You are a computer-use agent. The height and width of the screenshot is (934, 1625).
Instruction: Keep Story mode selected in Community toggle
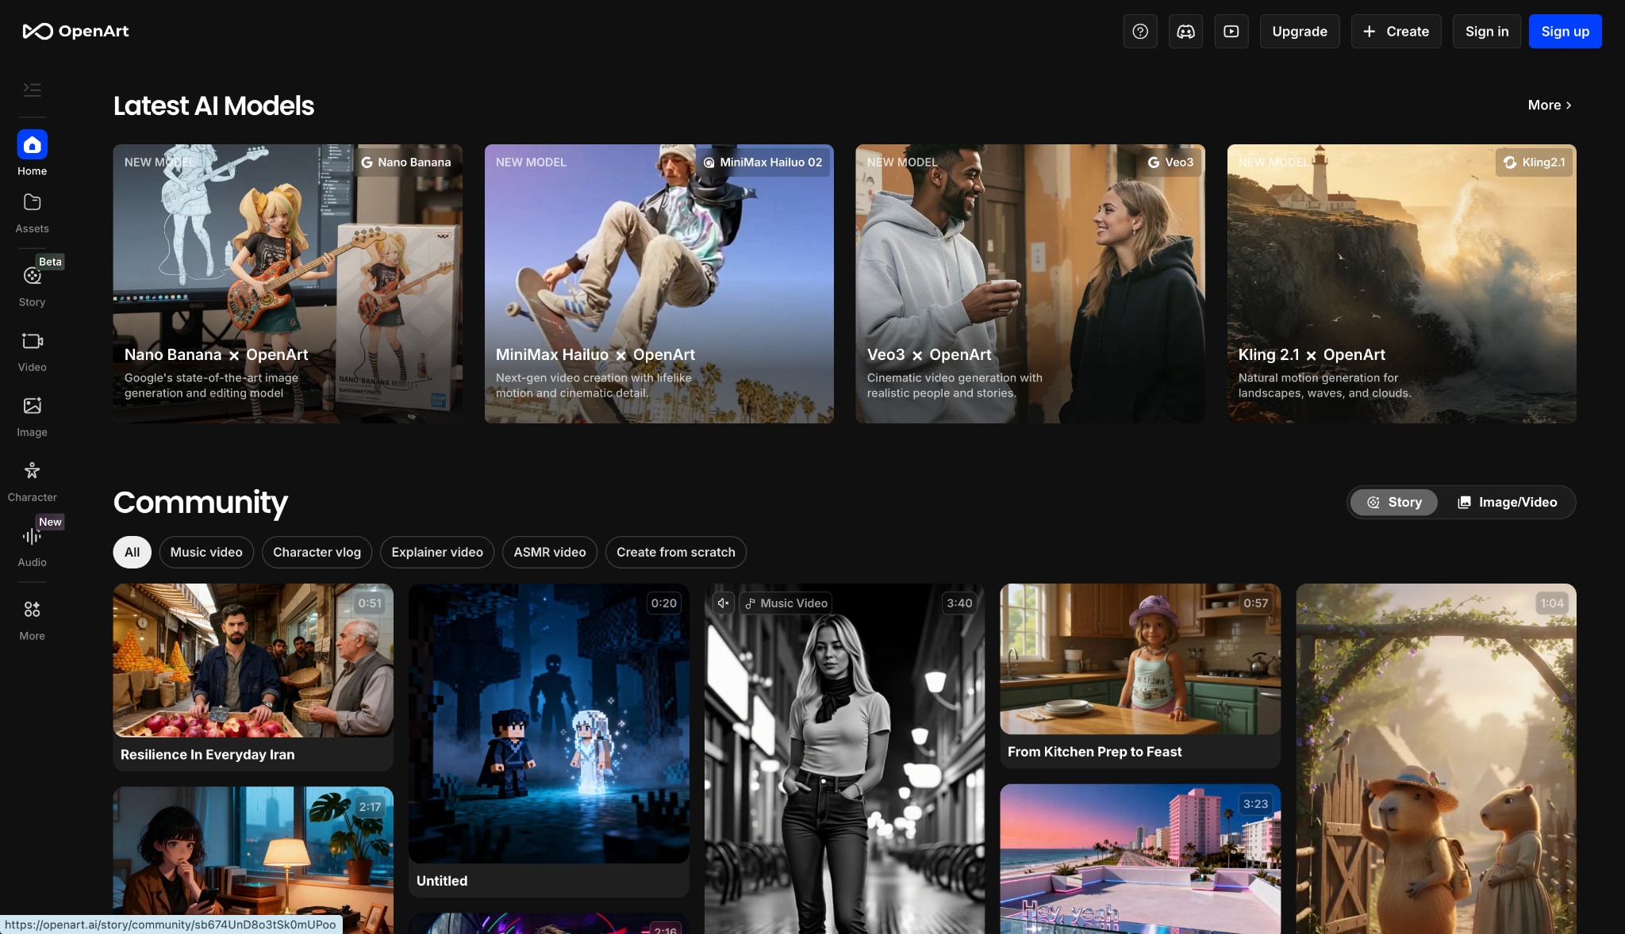(x=1393, y=502)
